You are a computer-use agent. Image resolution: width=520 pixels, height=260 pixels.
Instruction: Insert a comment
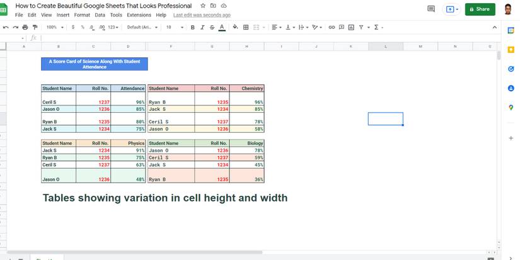pyautogui.click(x=342, y=27)
